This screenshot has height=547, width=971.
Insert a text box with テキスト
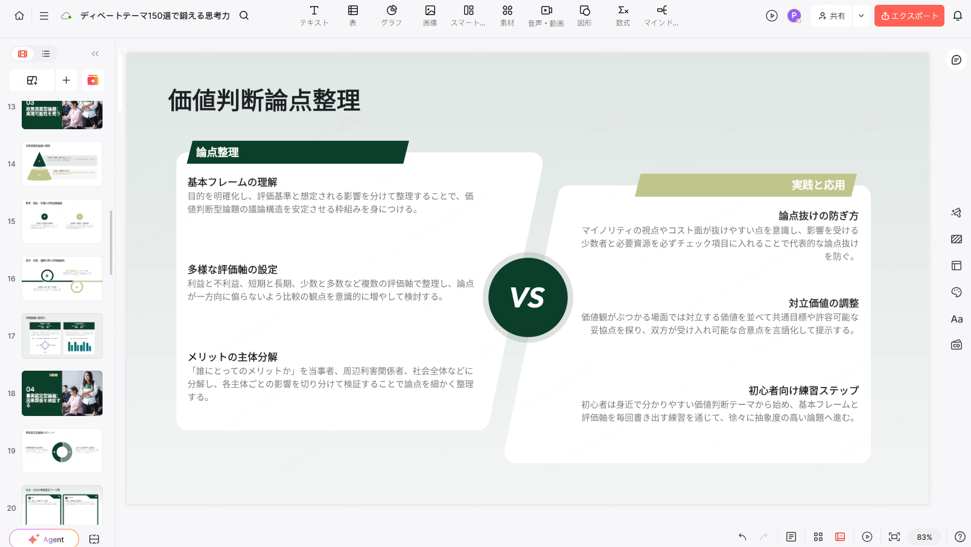314,16
